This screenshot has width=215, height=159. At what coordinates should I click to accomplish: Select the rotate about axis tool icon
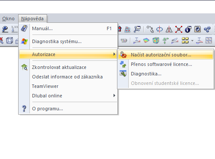[159, 29]
